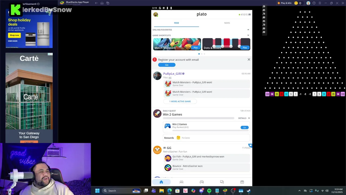Switch to the NEWS tab

227,23
